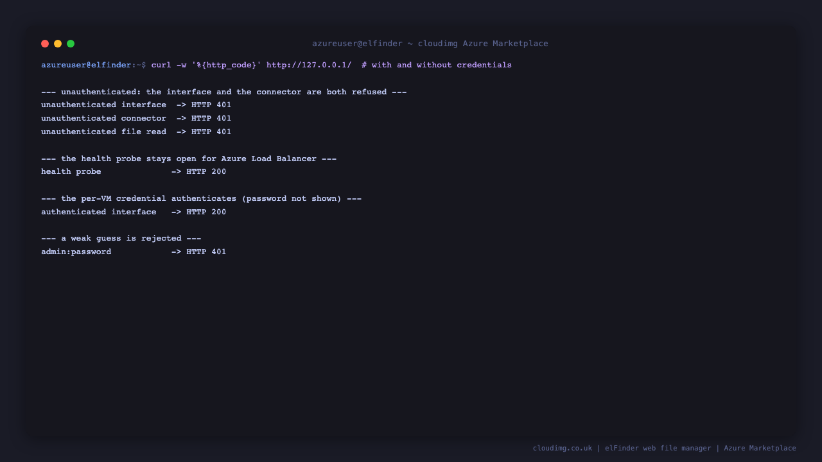This screenshot has width=822, height=462.
Task: Click the 'unauthenticated: the interface and the connector' heading
Action: point(224,92)
